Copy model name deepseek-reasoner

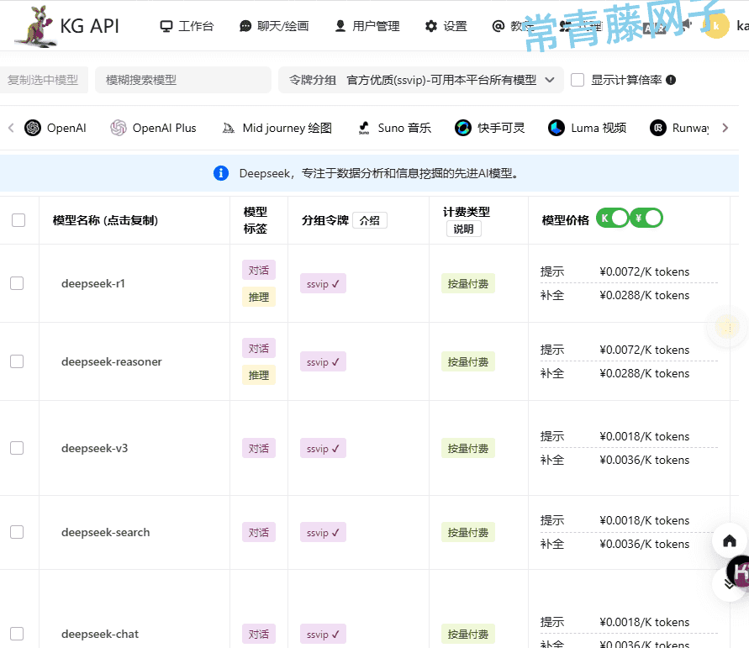(112, 362)
